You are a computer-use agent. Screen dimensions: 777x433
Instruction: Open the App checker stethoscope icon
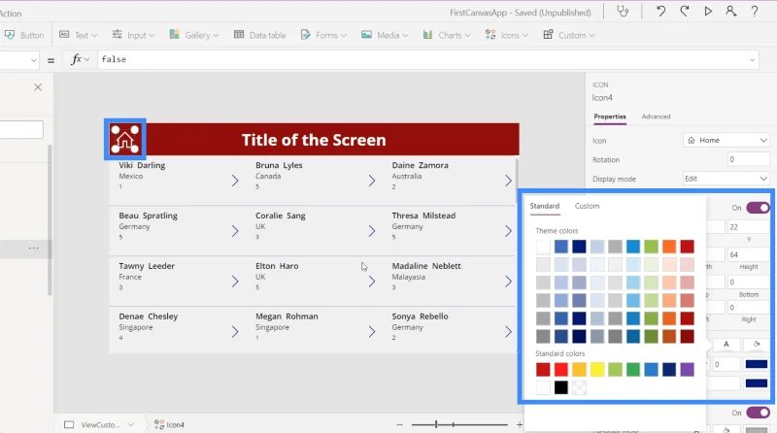click(623, 12)
